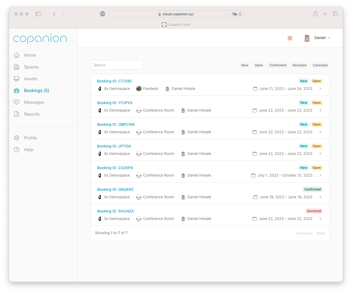
Task: Expand booking G6QXRC with its chevron
Action: click(x=320, y=197)
